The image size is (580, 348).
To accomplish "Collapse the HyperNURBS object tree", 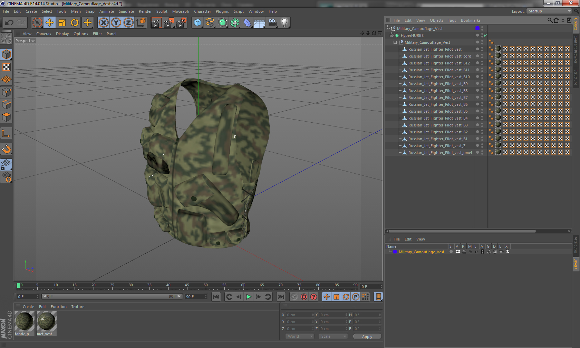I will pos(391,35).
